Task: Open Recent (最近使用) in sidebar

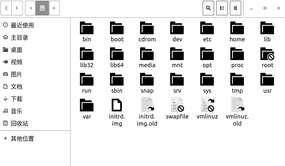Action: coord(35,25)
